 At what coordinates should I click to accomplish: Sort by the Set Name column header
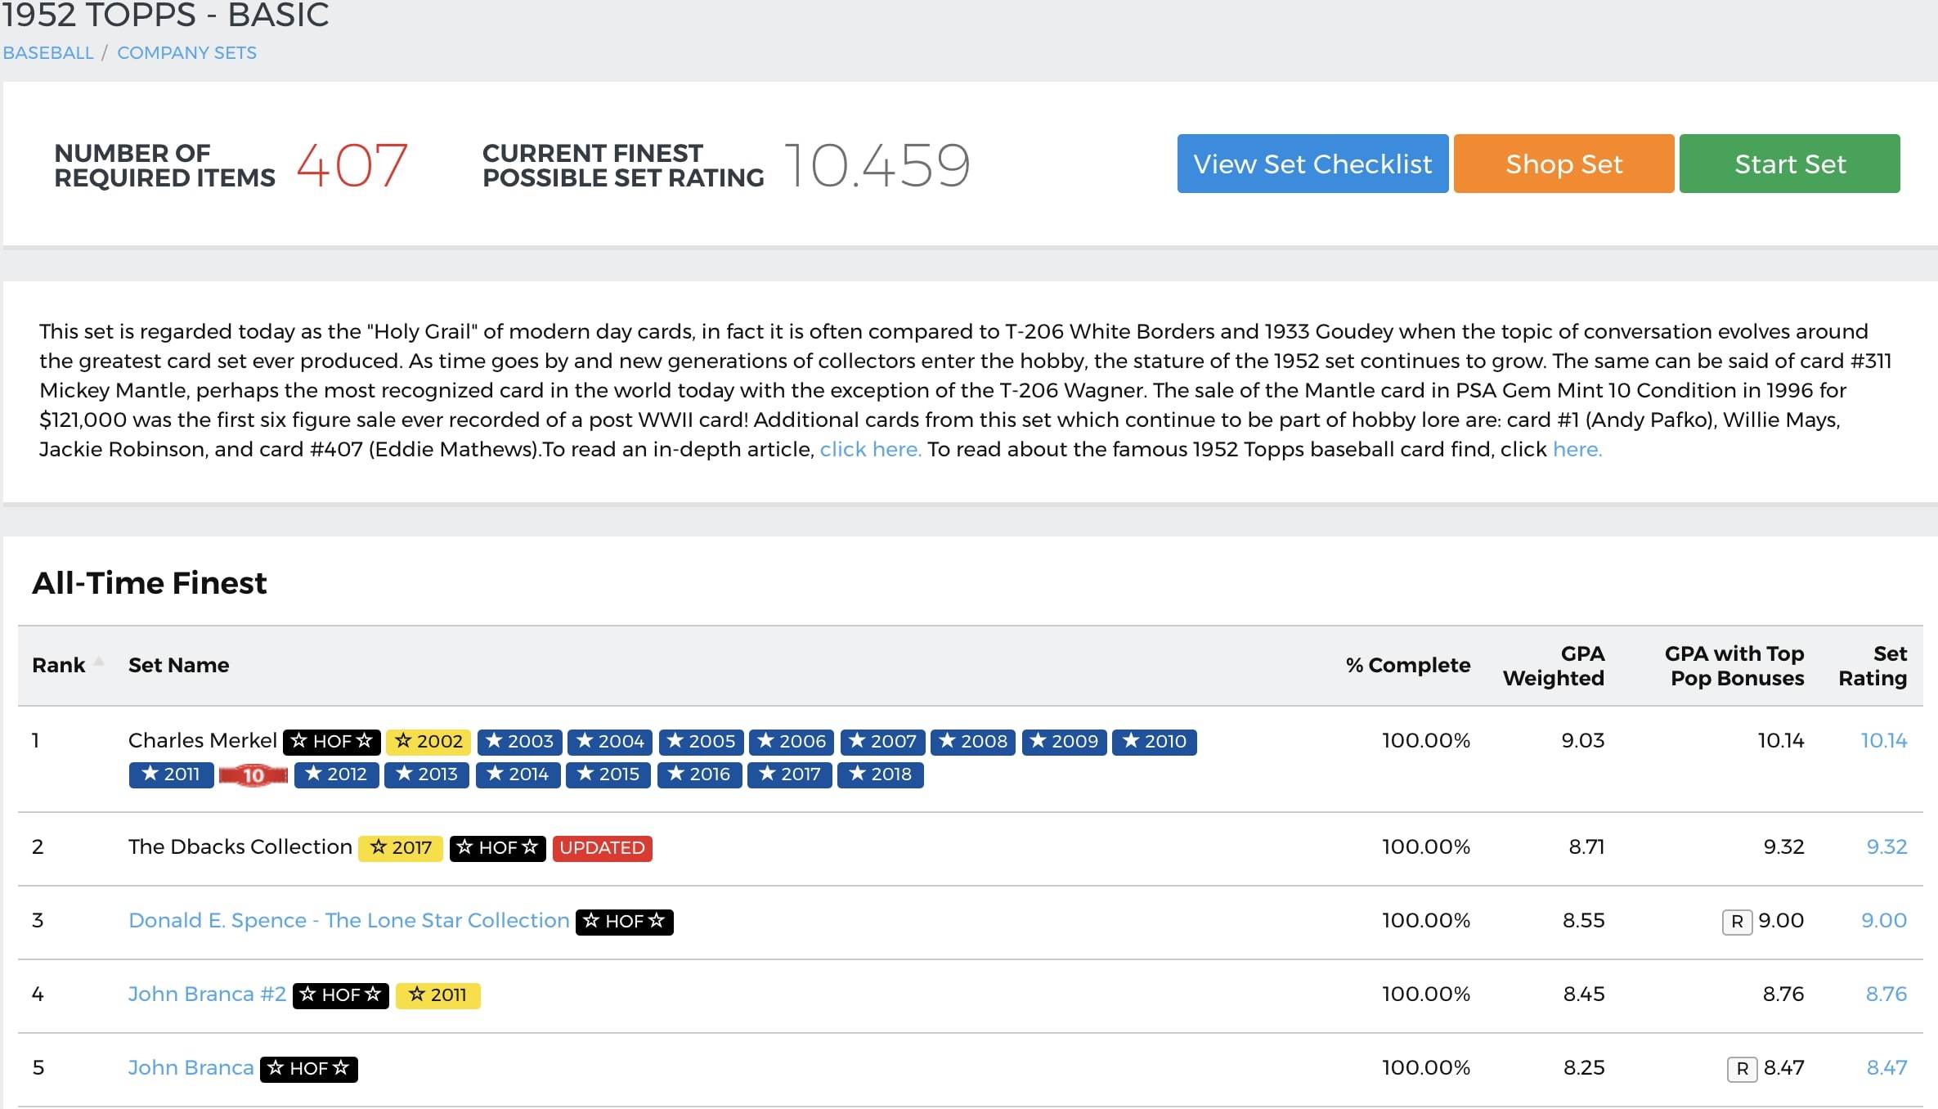pos(178,665)
